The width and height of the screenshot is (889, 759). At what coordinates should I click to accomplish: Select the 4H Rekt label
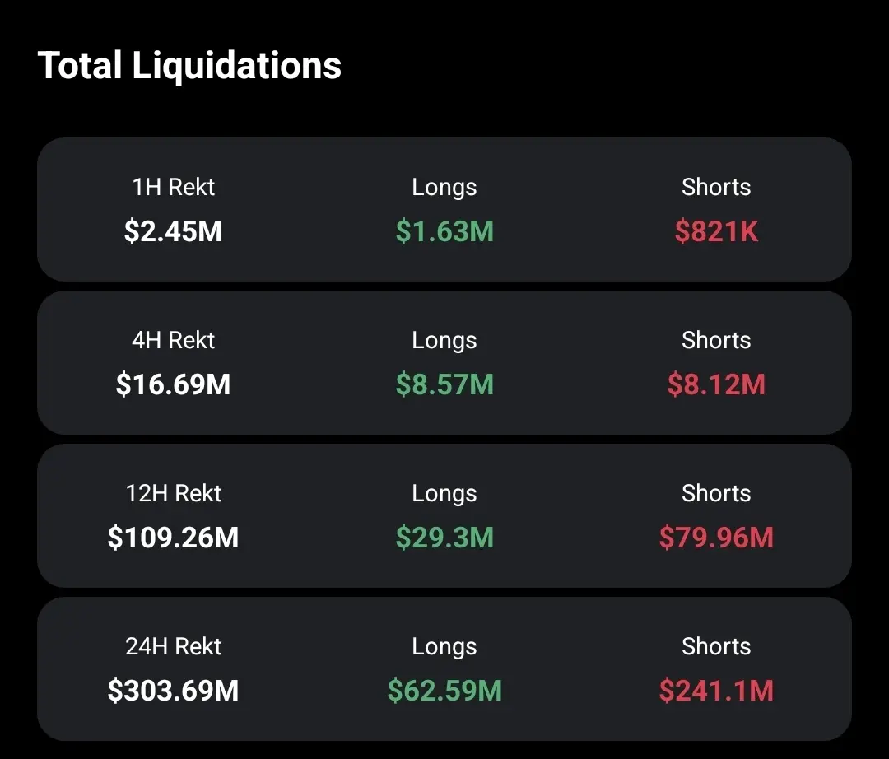coord(173,341)
